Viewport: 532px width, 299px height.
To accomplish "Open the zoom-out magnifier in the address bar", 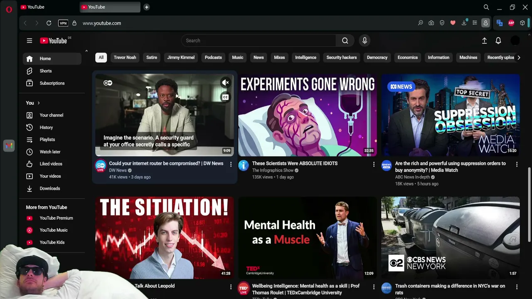I will [x=420, y=23].
